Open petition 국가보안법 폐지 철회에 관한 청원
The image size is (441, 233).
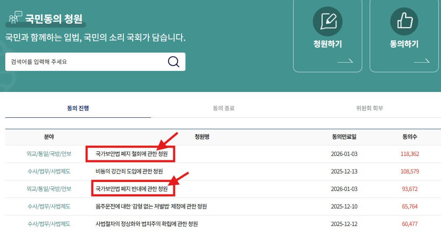(x=131, y=154)
